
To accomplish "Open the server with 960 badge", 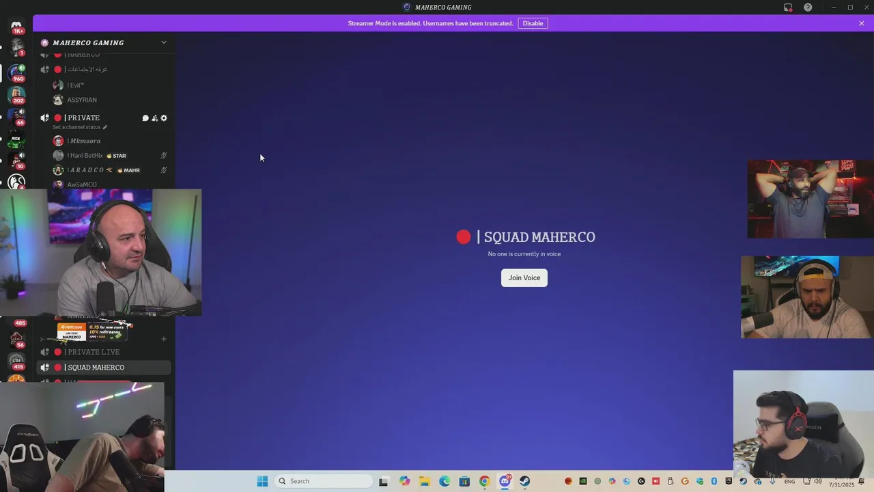I will pos(16,72).
